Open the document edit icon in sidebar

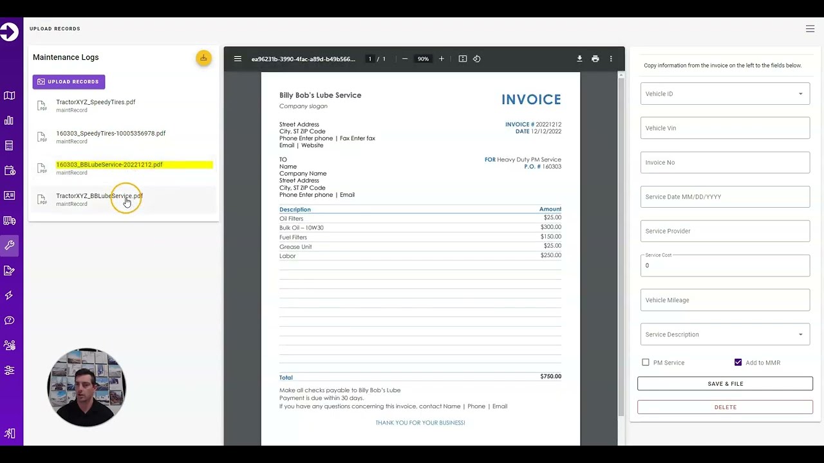(9, 271)
